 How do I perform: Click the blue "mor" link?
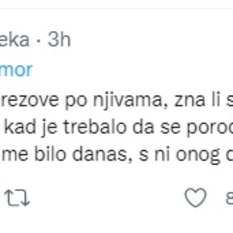[x=16, y=70]
